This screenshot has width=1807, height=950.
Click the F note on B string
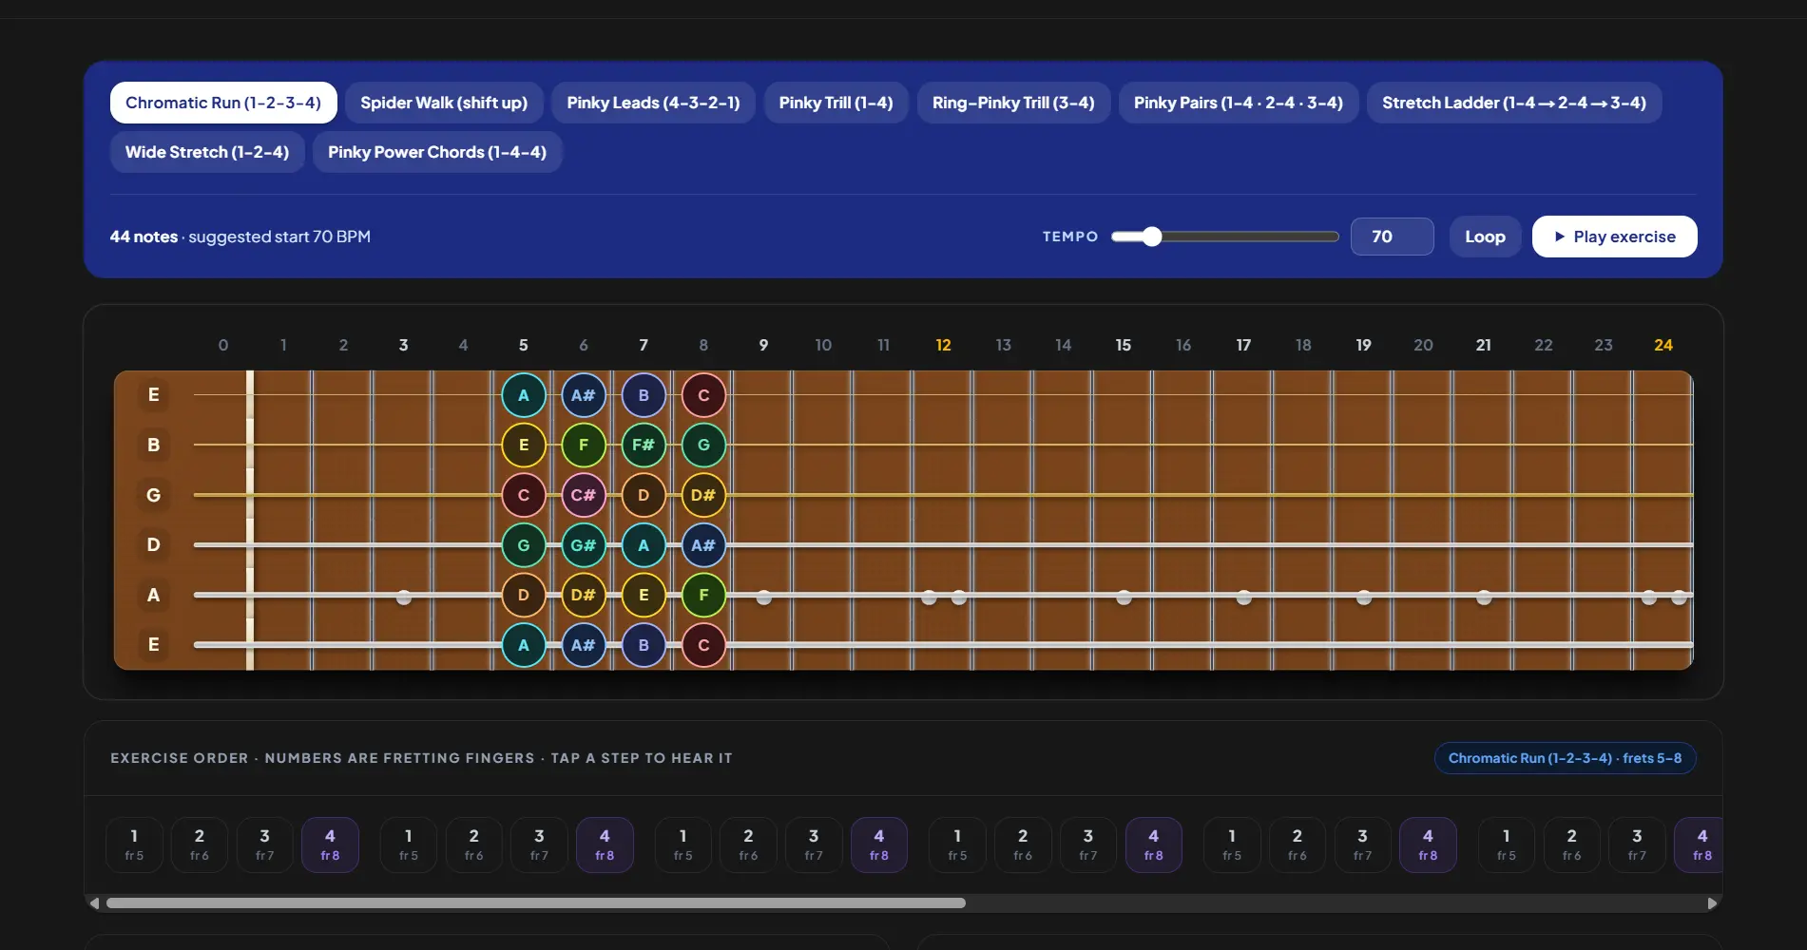[x=584, y=445]
